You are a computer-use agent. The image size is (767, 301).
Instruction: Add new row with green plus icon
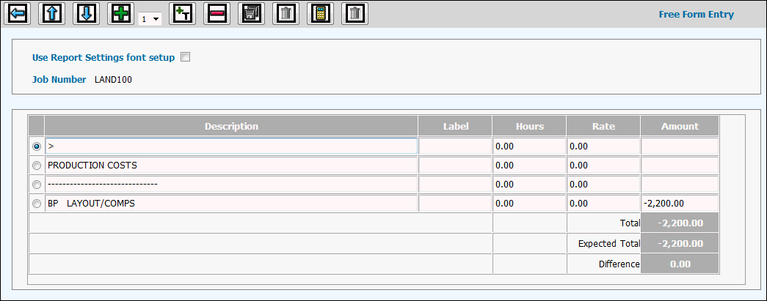121,14
